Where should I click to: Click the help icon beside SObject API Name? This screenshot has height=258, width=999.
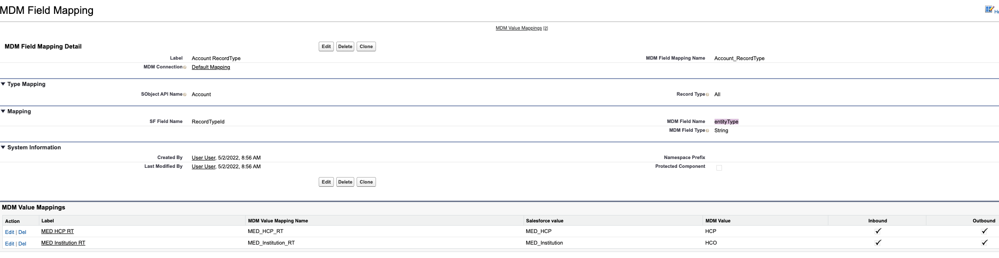185,95
